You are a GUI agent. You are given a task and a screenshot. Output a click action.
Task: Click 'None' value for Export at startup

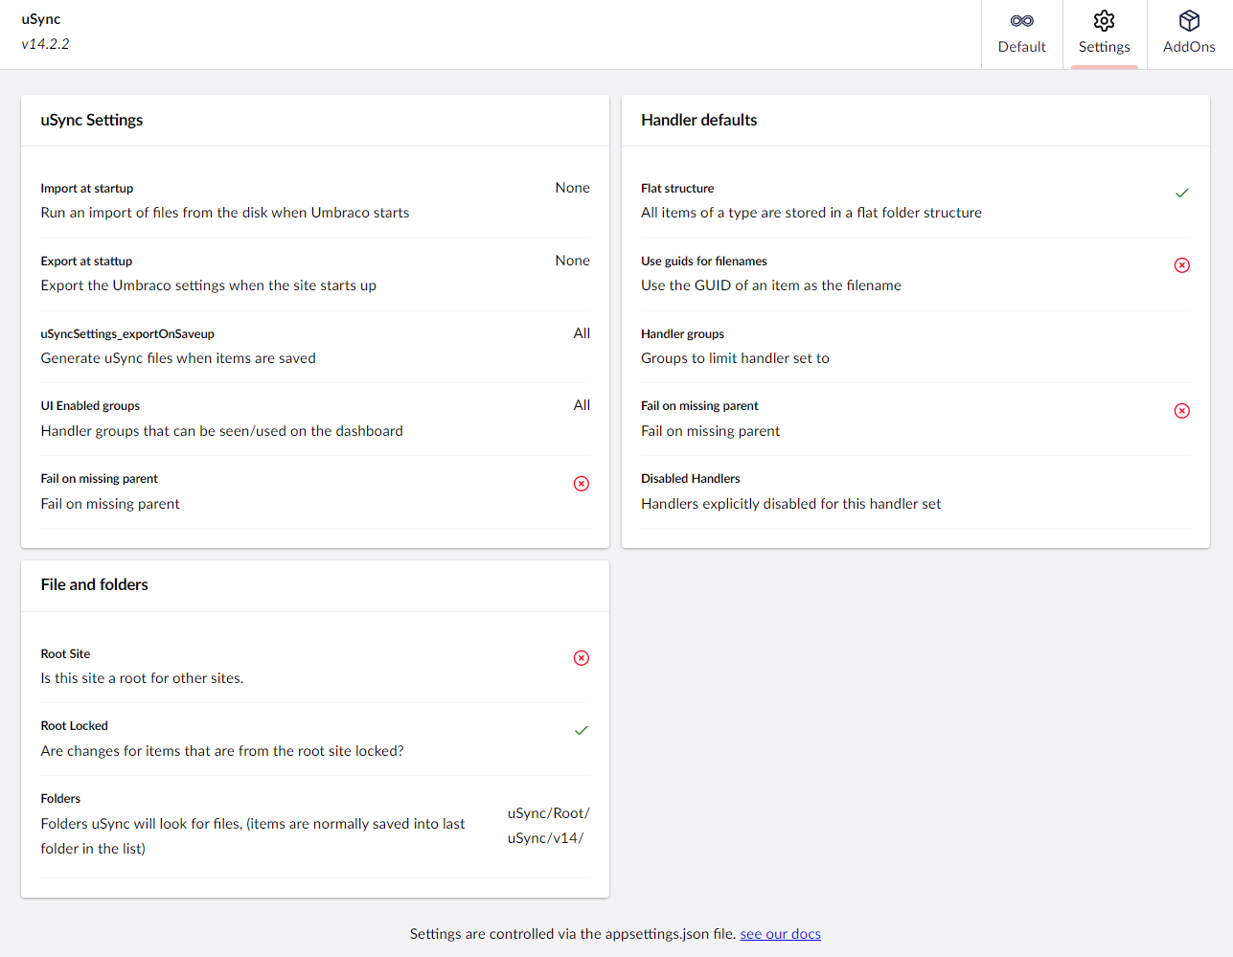(x=573, y=261)
